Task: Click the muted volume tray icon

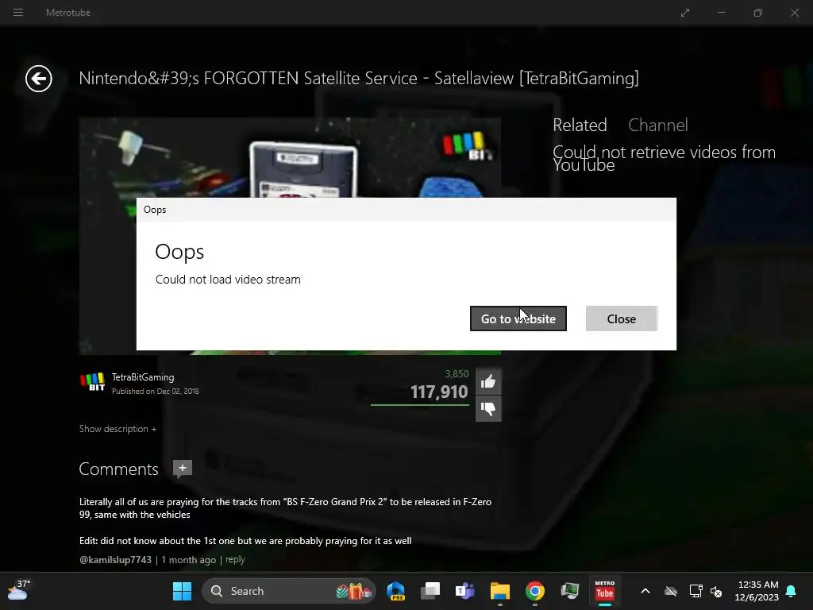Action: click(x=716, y=591)
